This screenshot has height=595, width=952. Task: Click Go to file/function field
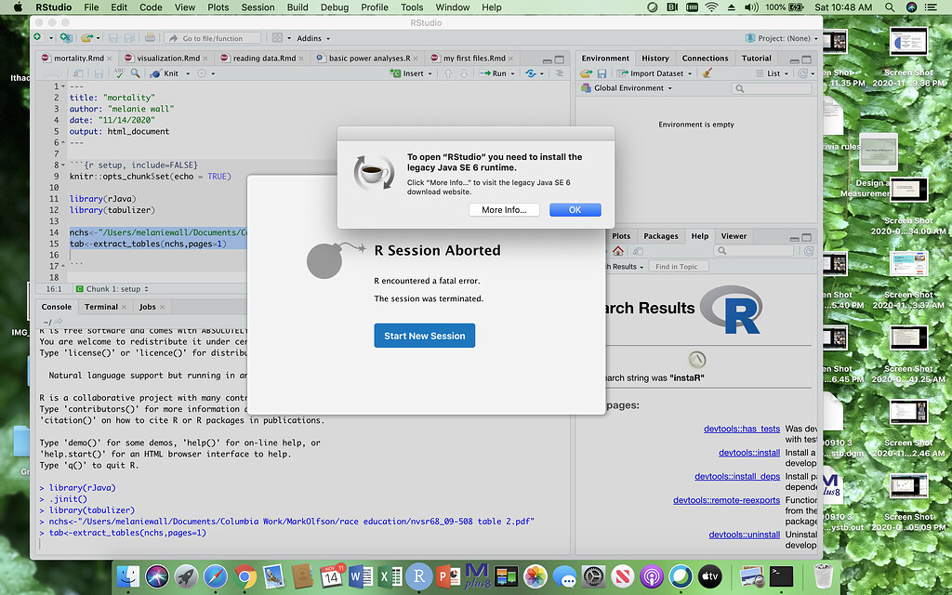pyautogui.click(x=213, y=38)
